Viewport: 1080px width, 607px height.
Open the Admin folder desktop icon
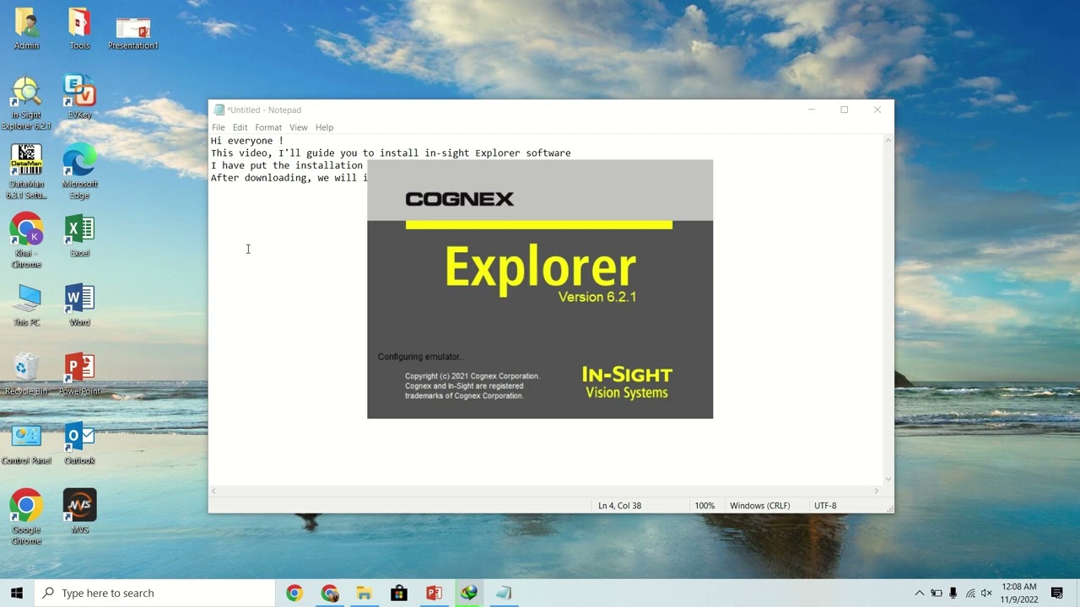[26, 29]
